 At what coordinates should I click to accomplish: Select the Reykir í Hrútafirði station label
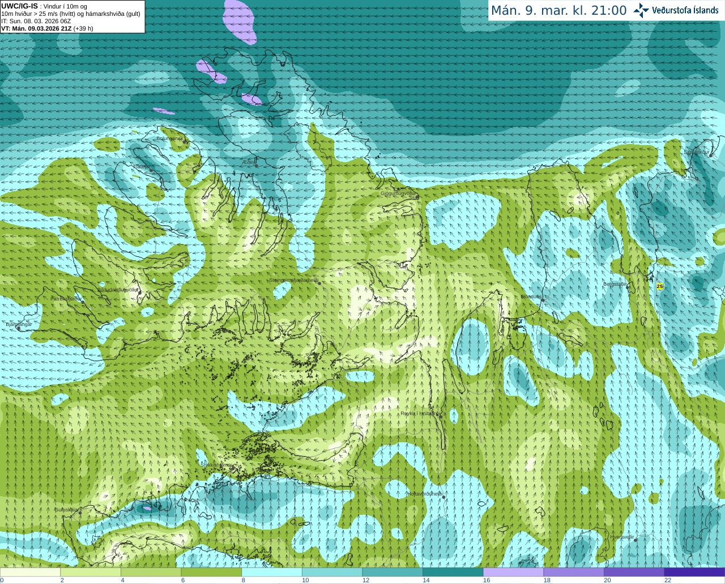420,413
